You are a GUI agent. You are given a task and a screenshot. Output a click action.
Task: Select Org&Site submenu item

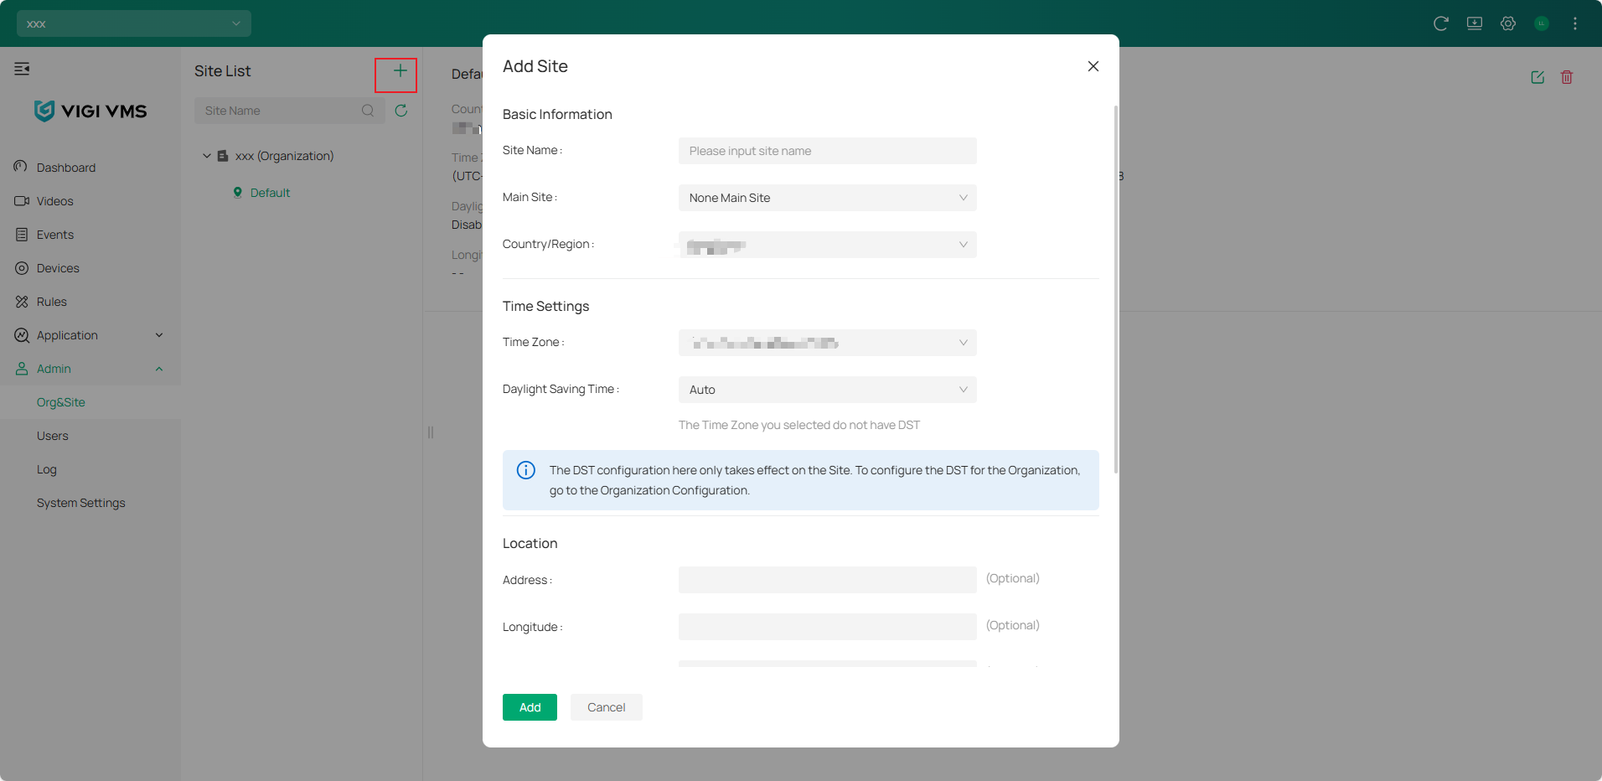point(90,402)
